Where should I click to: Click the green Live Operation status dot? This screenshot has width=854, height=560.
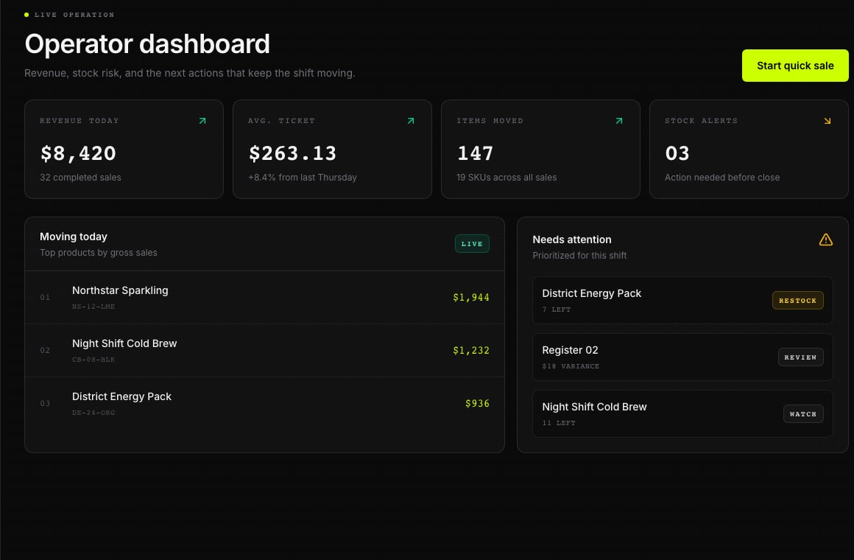[x=27, y=15]
